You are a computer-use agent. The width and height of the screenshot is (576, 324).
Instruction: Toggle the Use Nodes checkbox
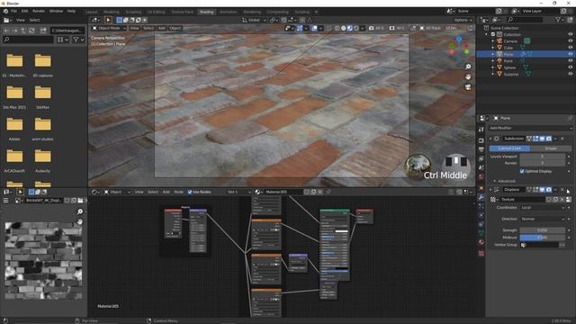[x=190, y=192]
